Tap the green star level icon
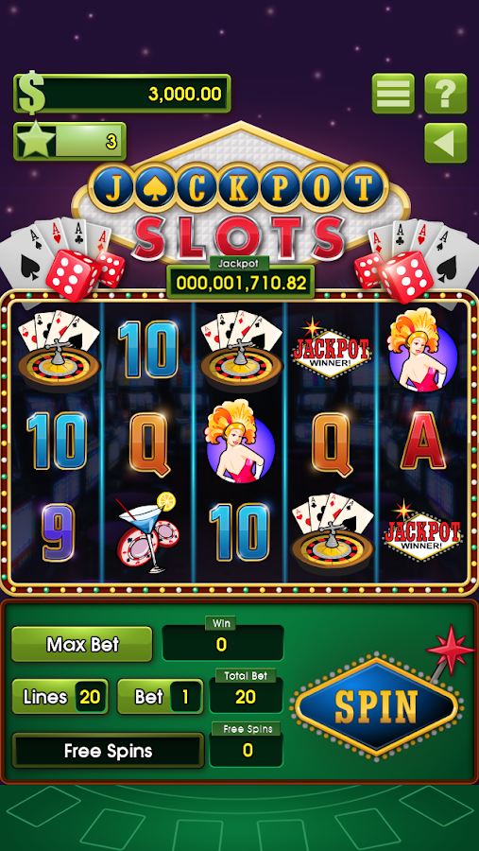 (x=36, y=140)
